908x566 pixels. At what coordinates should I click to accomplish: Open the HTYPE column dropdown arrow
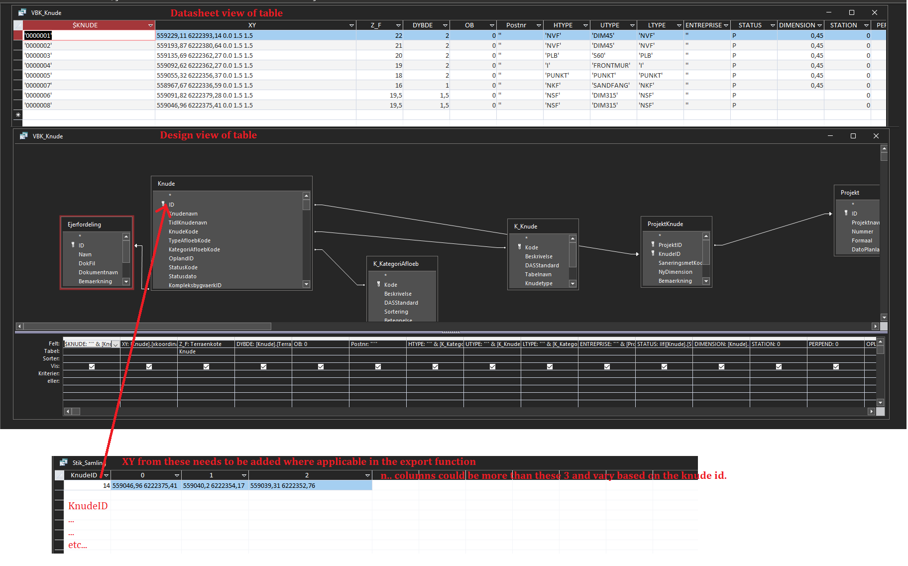pyautogui.click(x=585, y=25)
